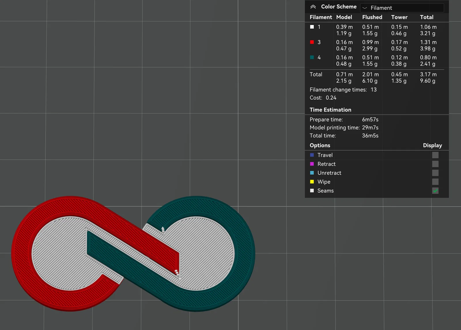The image size is (461, 330).
Task: Click the Total time value 36m5s
Action: (x=370, y=136)
